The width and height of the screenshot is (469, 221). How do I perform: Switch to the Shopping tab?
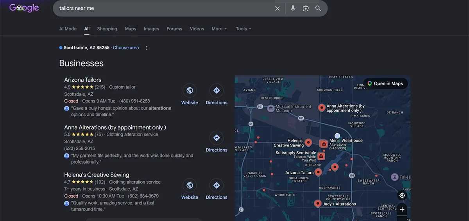point(107,29)
